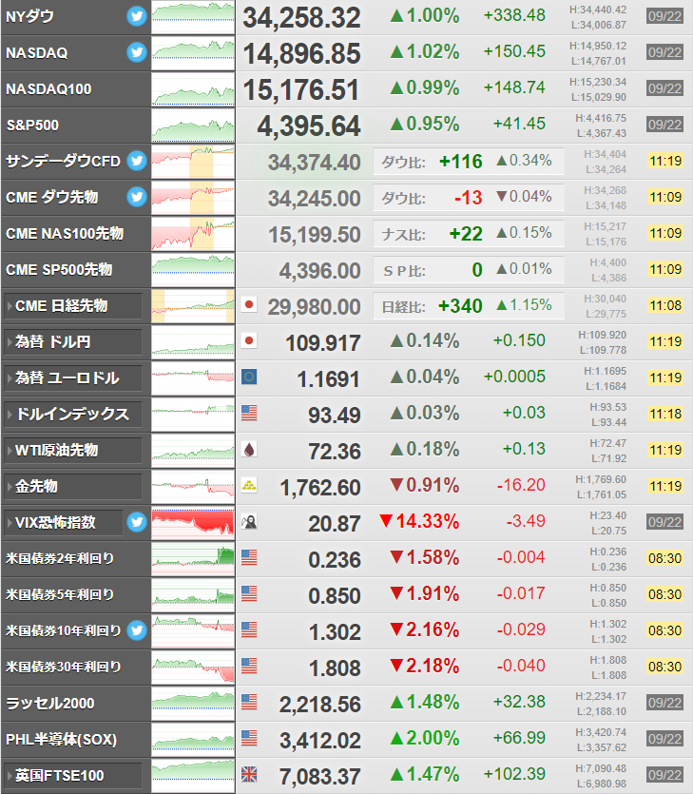The image size is (693, 794).
Task: Open the 米国債券30年利回り mini chart
Action: [x=193, y=668]
